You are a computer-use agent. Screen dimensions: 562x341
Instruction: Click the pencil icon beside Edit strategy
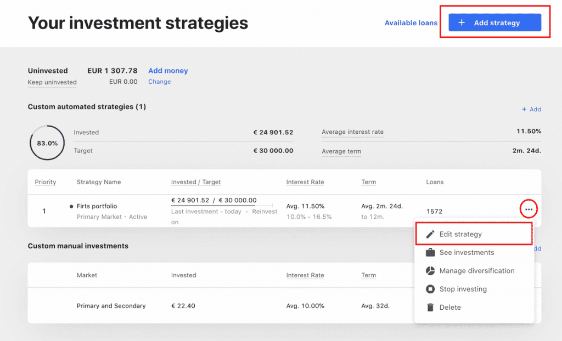[430, 234]
